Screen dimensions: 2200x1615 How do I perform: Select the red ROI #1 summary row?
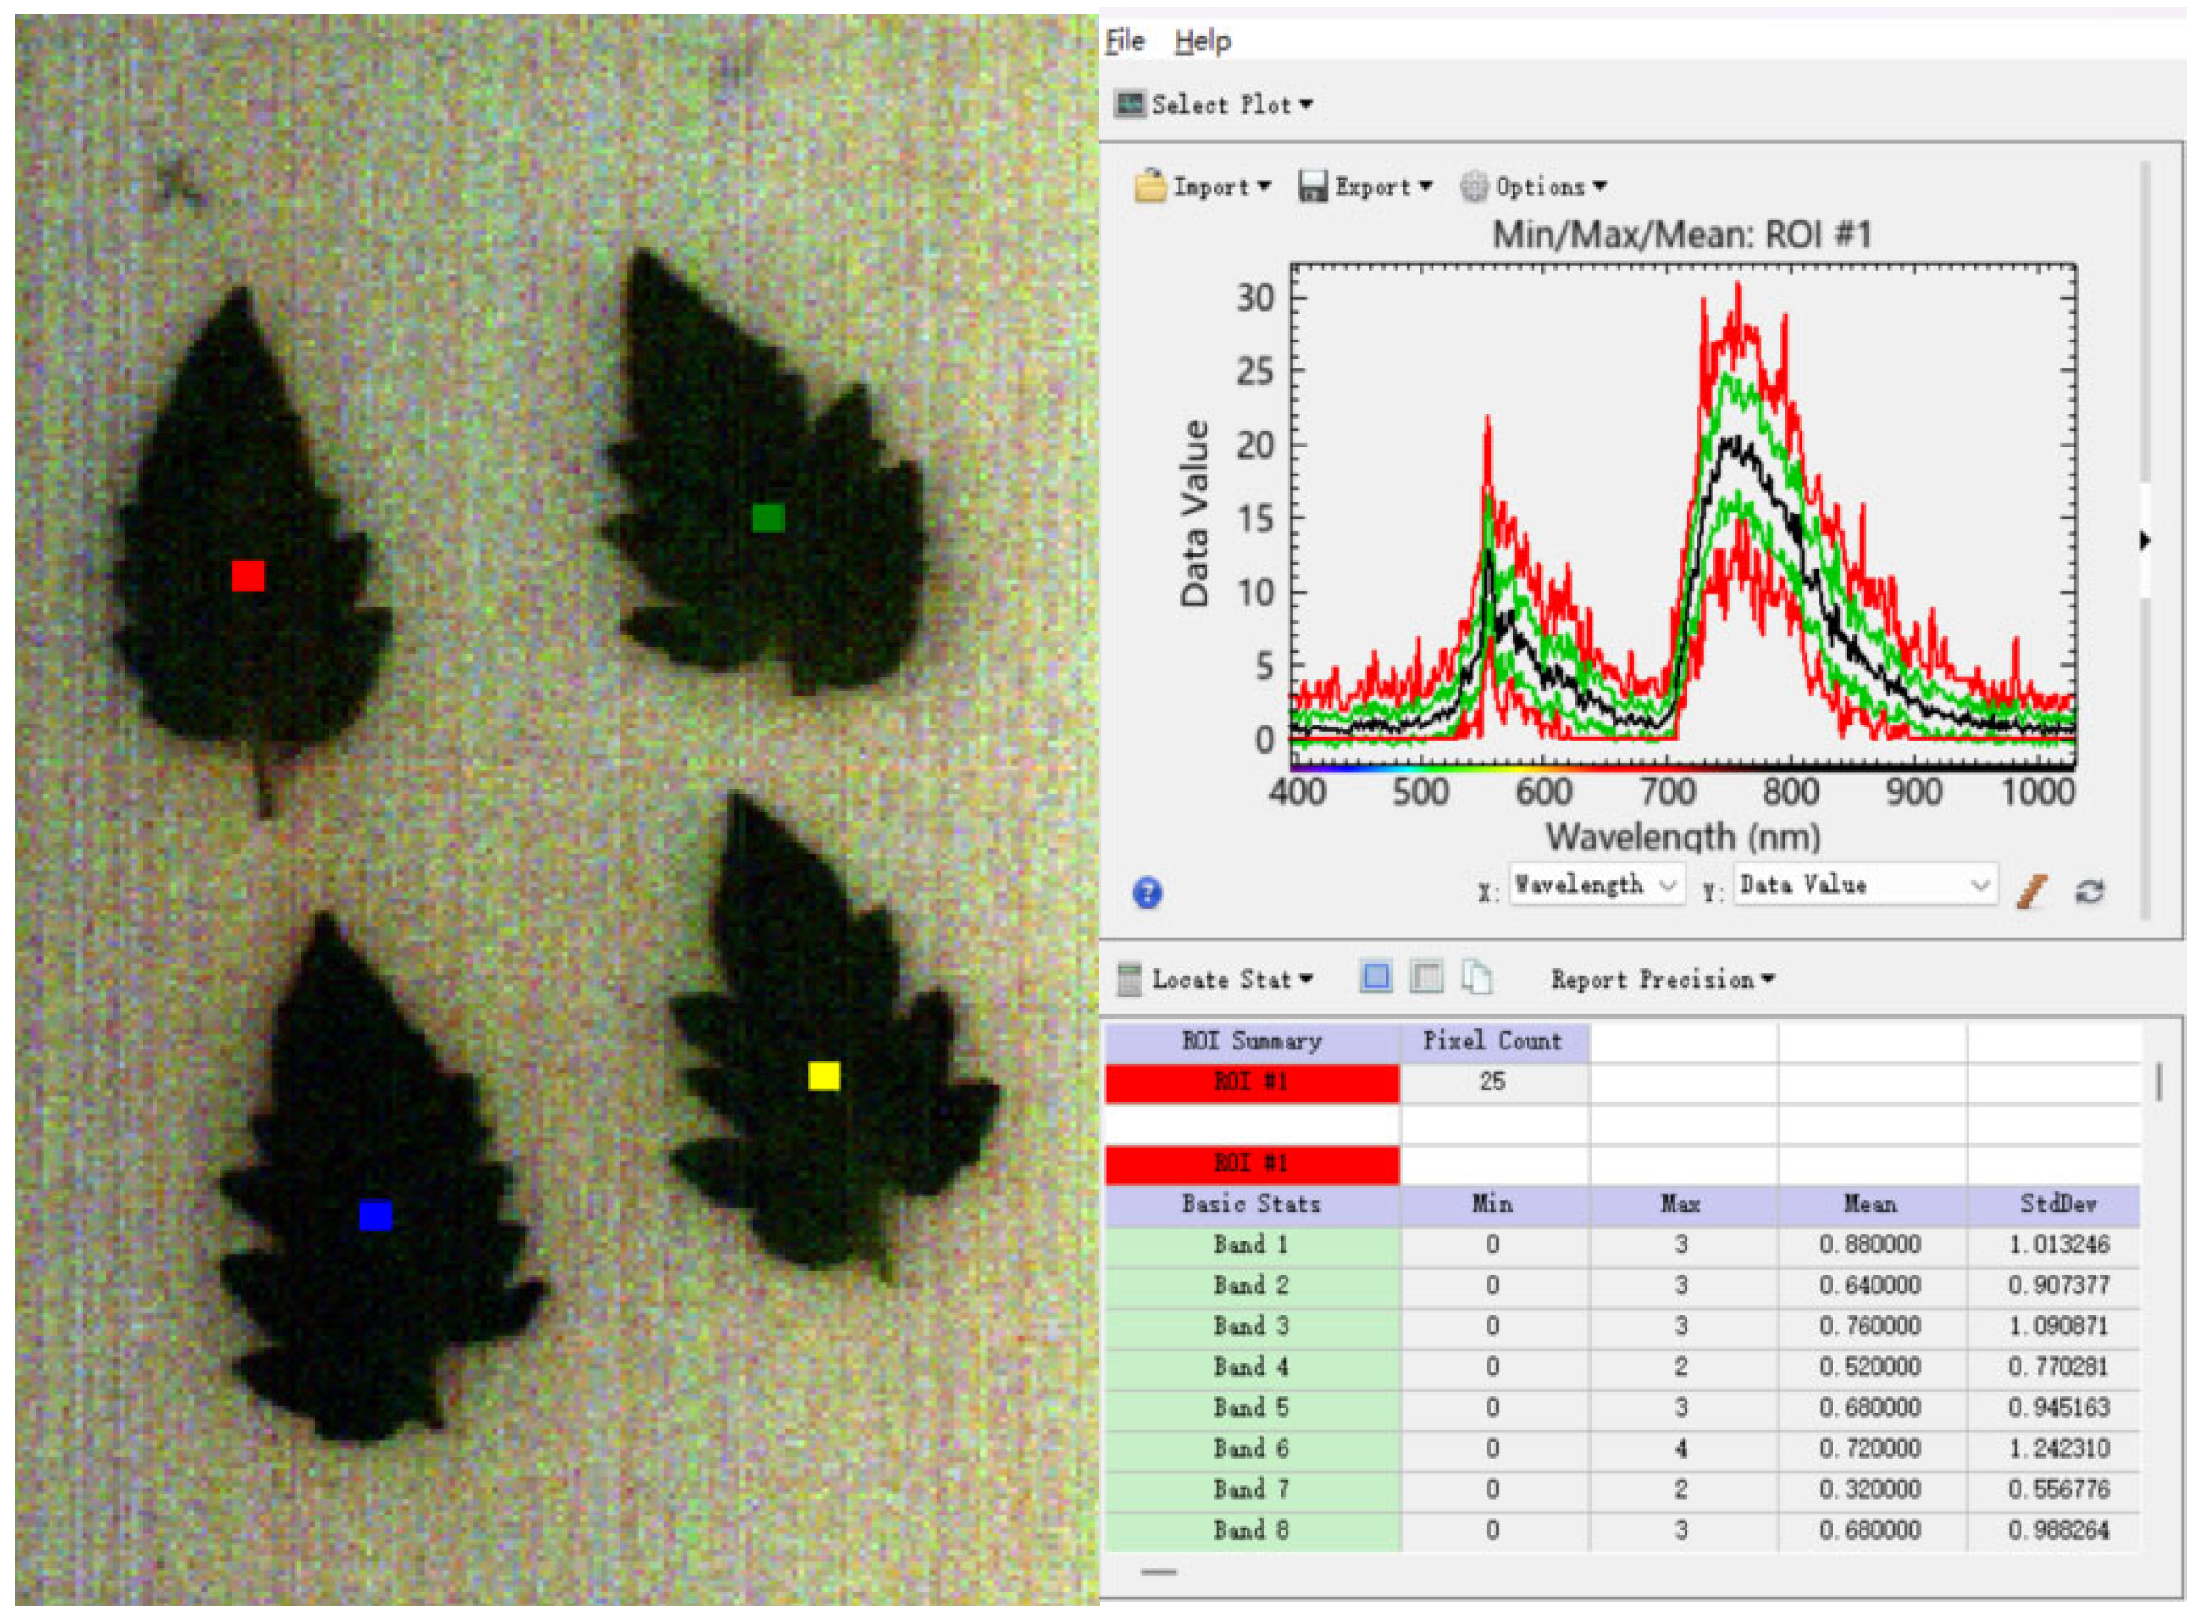1251,1082
